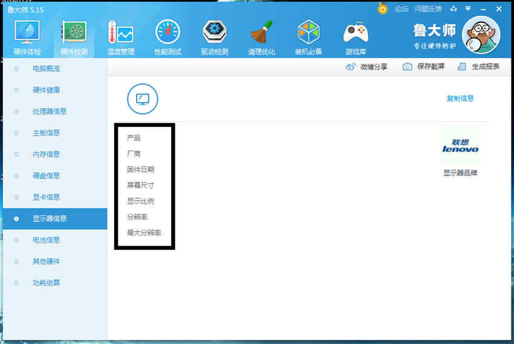This screenshot has height=344, width=514.
Task: Click the 分辨率 label
Action: tap(137, 217)
